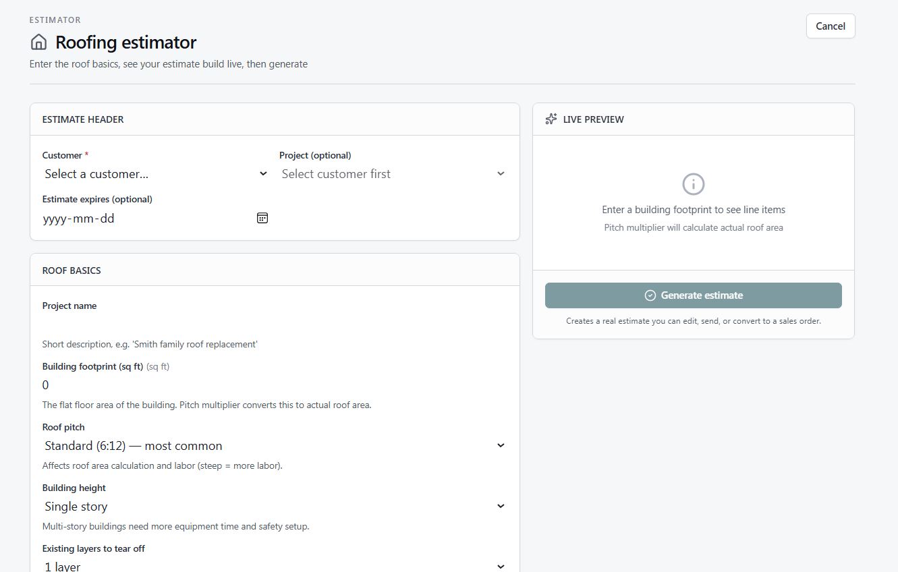The image size is (898, 572).
Task: Click the Roofing estimator page heading
Action: (x=126, y=42)
